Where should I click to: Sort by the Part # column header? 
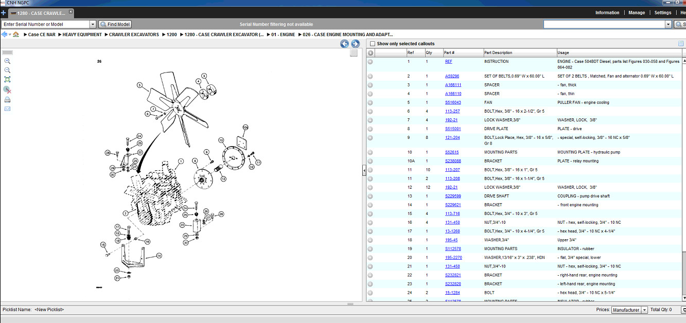(x=463, y=52)
